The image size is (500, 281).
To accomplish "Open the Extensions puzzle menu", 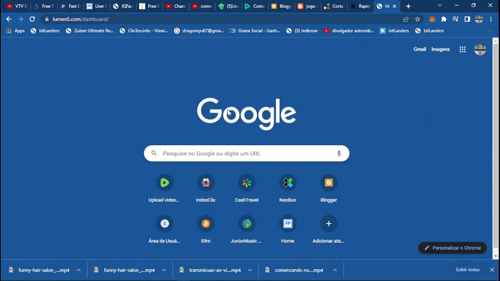I will pyautogui.click(x=444, y=19).
